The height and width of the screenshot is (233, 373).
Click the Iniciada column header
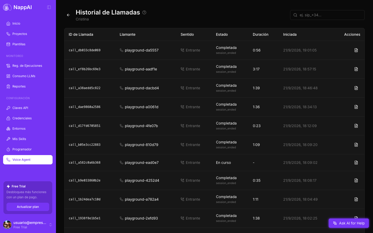pyautogui.click(x=290, y=34)
